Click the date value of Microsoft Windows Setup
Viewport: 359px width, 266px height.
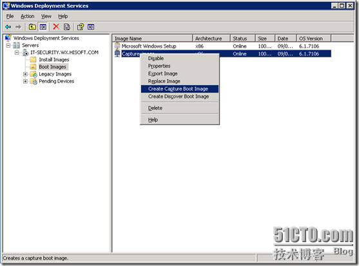coord(286,46)
